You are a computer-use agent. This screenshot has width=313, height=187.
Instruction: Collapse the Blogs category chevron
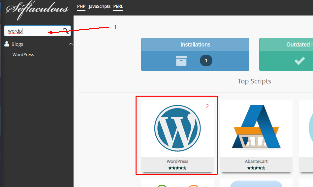click(x=71, y=44)
